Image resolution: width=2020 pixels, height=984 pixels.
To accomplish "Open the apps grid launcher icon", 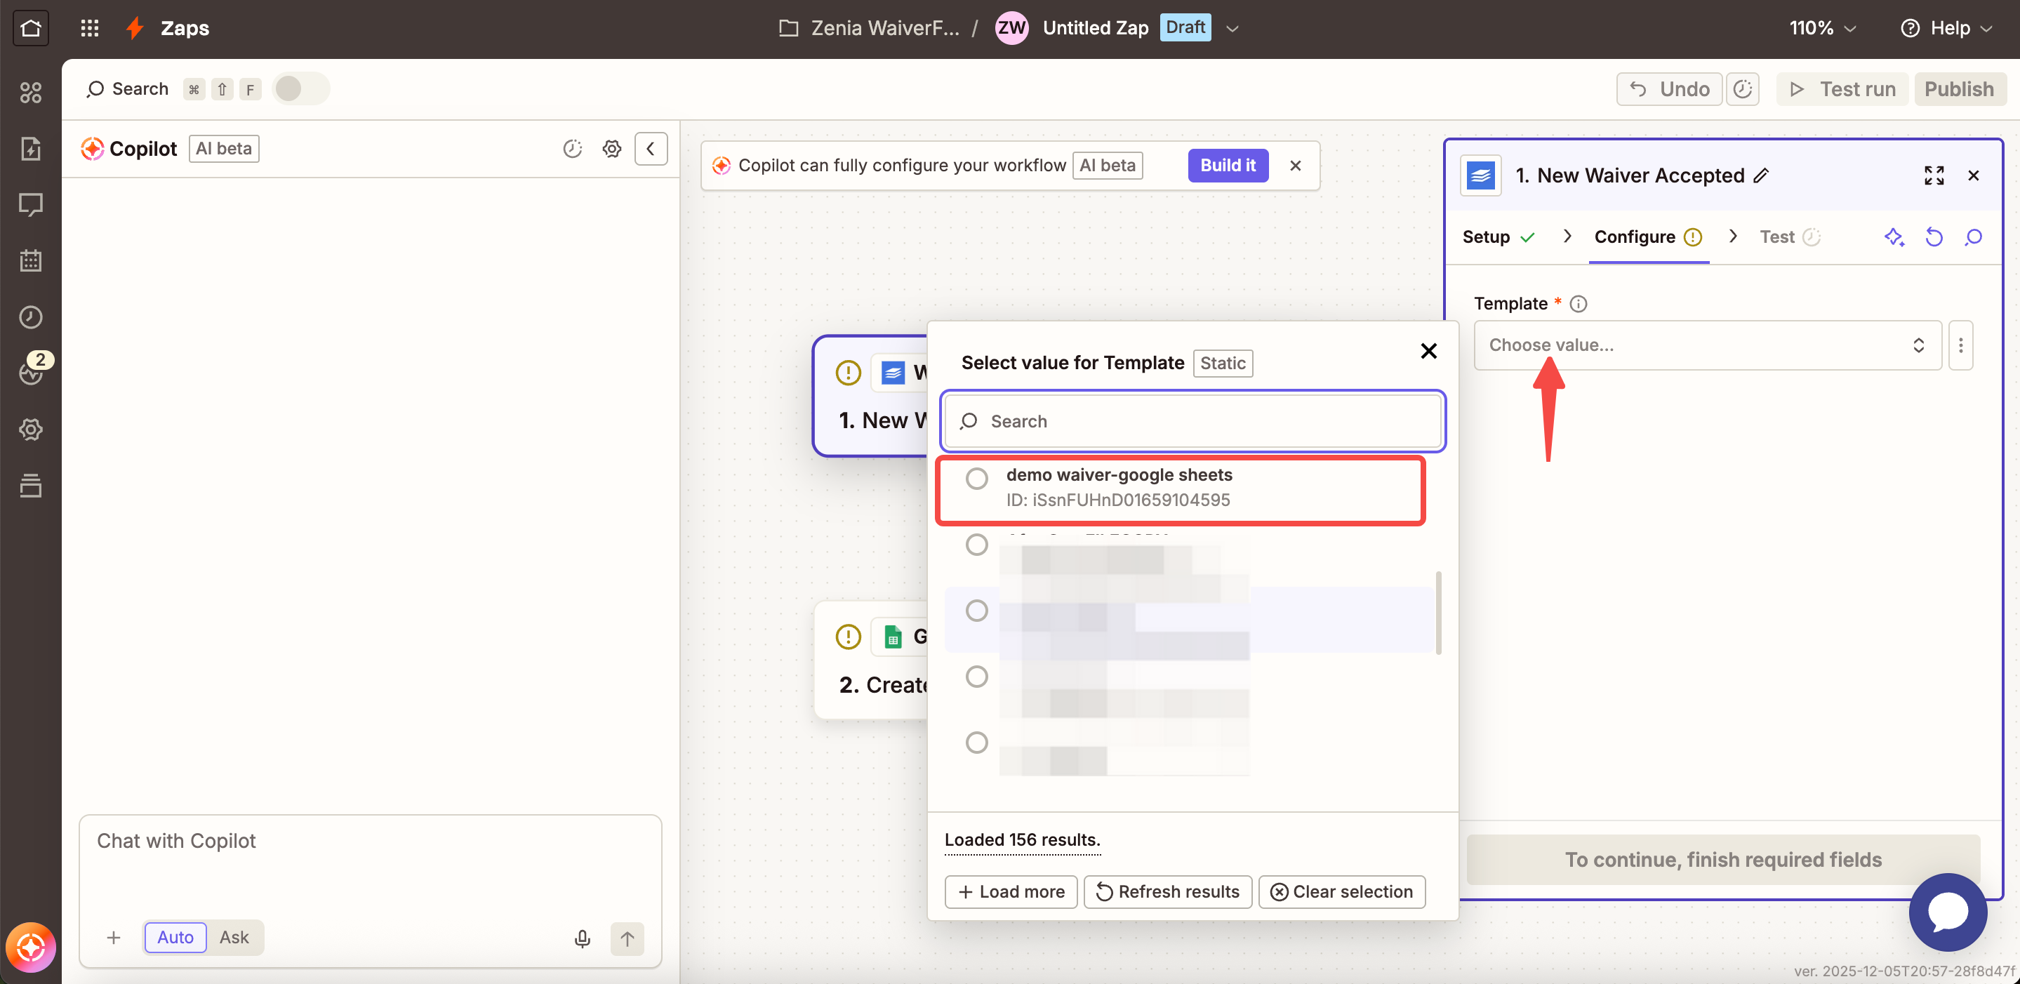I will 89,28.
